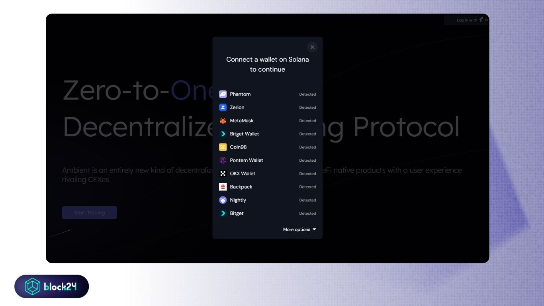
Task: Click the Nightly wallet icon
Action: pos(223,200)
